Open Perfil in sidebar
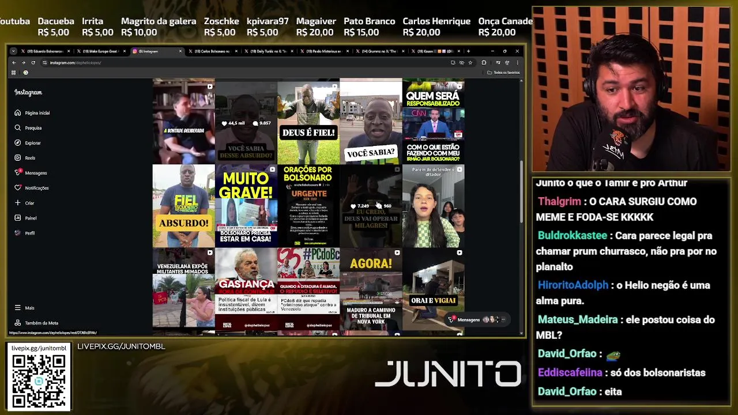738x415 pixels. (x=24, y=233)
